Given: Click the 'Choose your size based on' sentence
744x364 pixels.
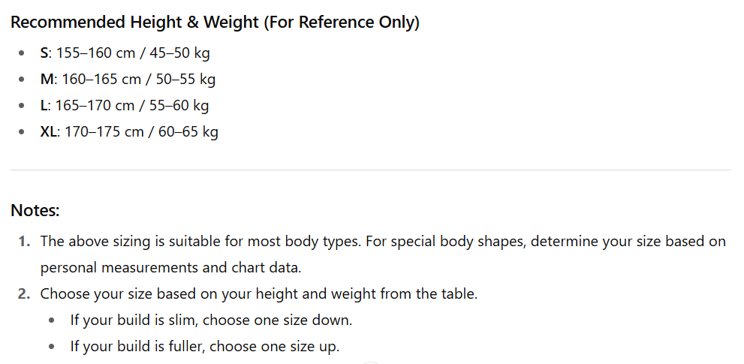Looking at the screenshot, I should pos(258,294).
